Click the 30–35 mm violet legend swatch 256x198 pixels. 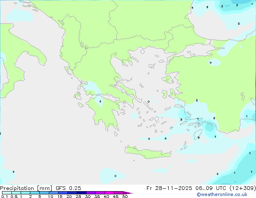(x=90, y=193)
